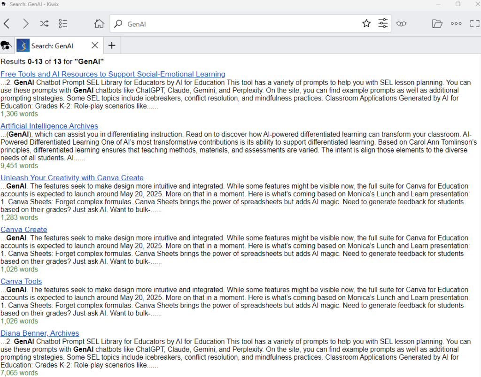
Task: Click the 7,065 words label
Action: [x=19, y=373]
